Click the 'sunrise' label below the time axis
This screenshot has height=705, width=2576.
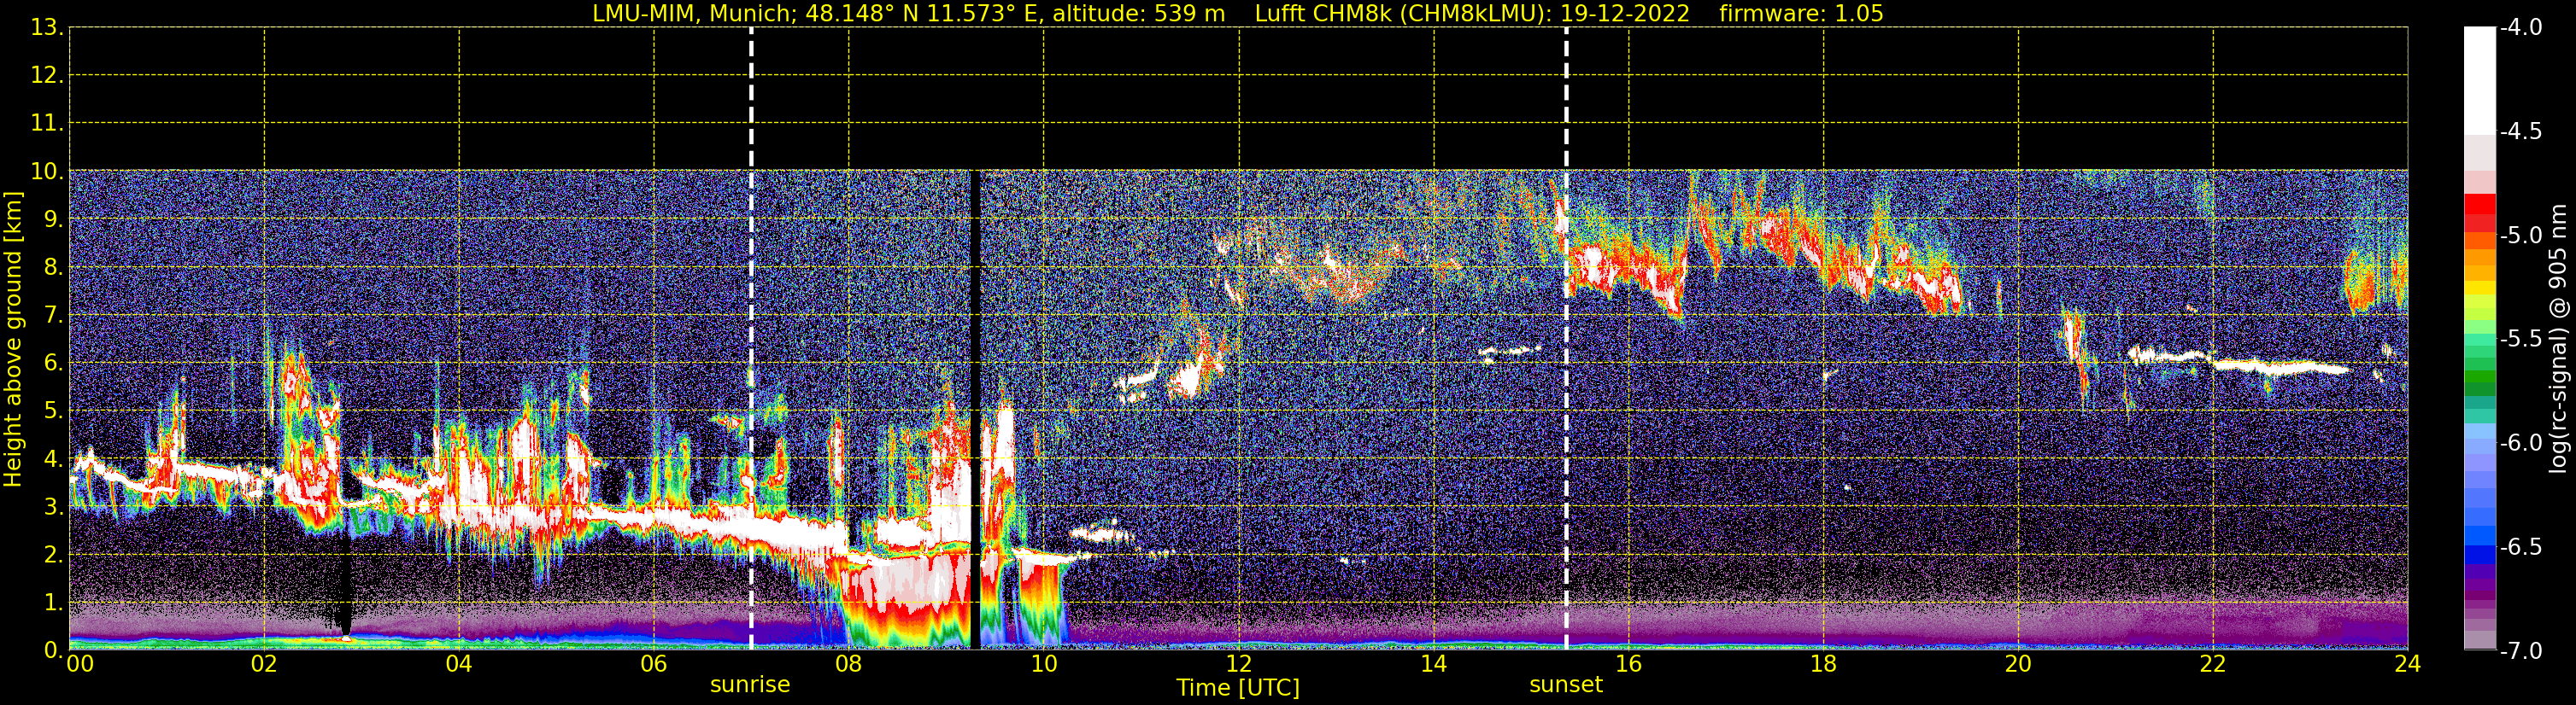pos(750,685)
